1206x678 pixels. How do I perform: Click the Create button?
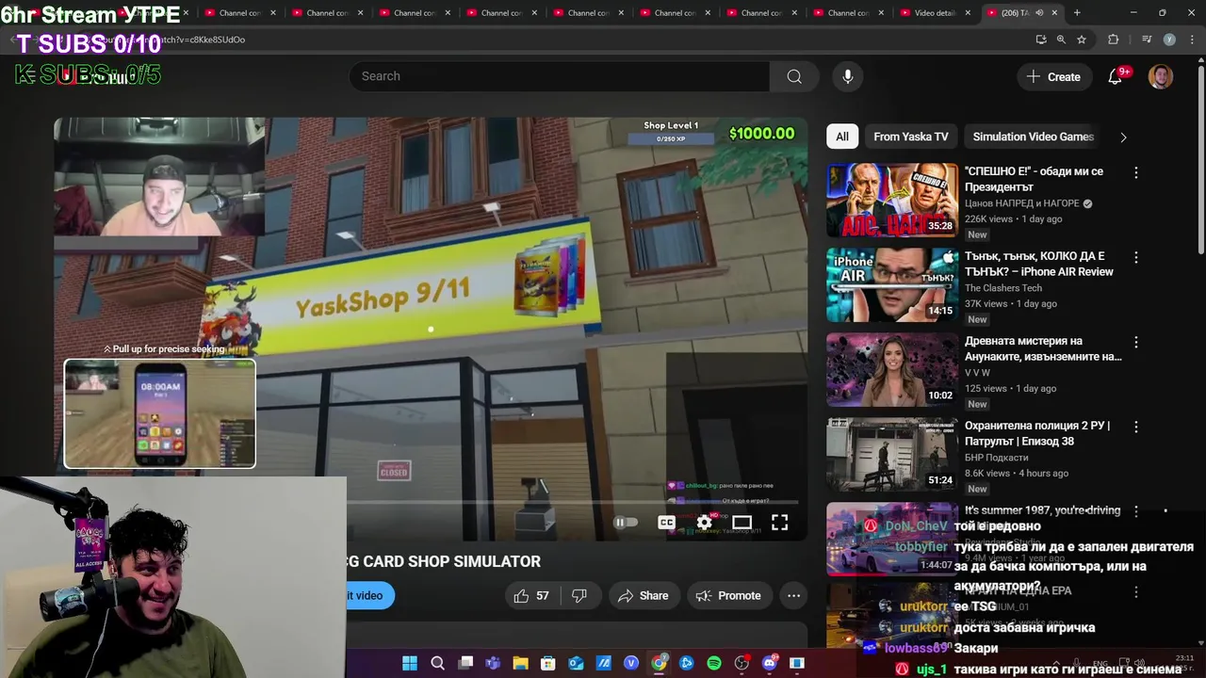tap(1054, 76)
